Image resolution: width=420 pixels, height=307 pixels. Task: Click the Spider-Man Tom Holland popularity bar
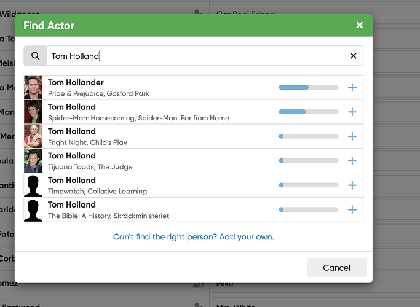[309, 112]
